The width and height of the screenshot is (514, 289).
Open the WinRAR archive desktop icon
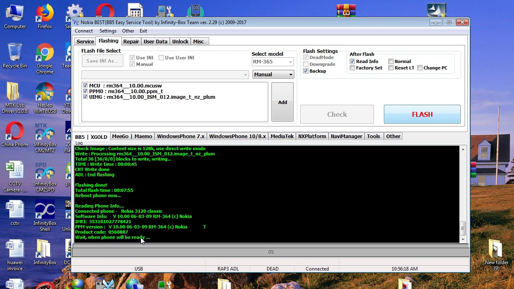[x=346, y=10]
